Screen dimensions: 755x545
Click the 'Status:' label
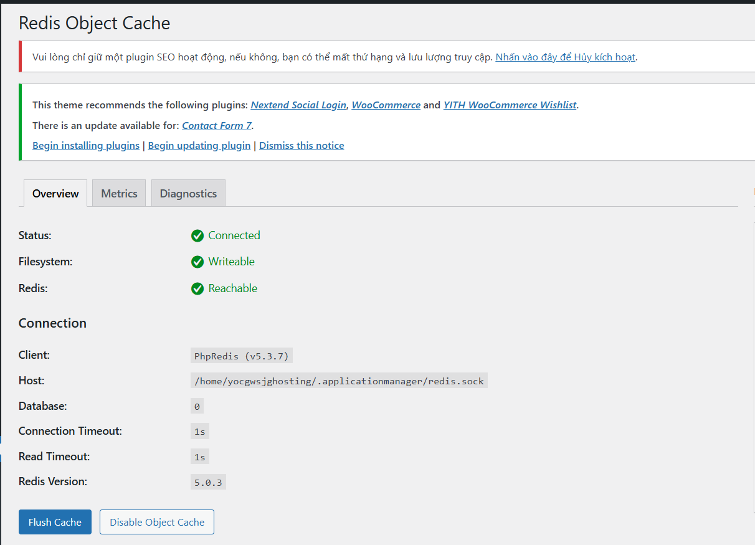tap(35, 235)
